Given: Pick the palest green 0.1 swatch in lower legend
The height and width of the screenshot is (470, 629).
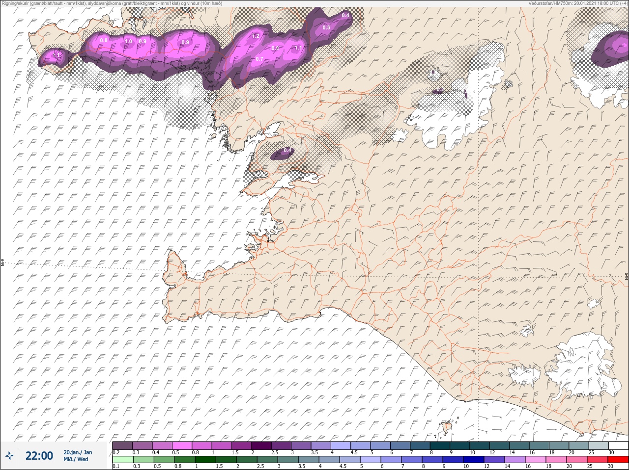Looking at the screenshot, I should [x=122, y=460].
